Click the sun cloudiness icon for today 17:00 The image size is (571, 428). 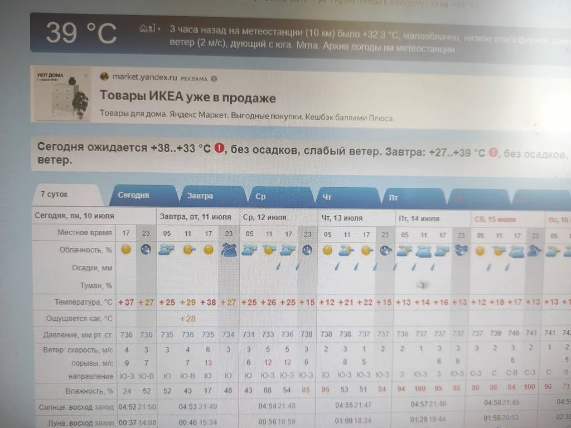pyautogui.click(x=126, y=250)
